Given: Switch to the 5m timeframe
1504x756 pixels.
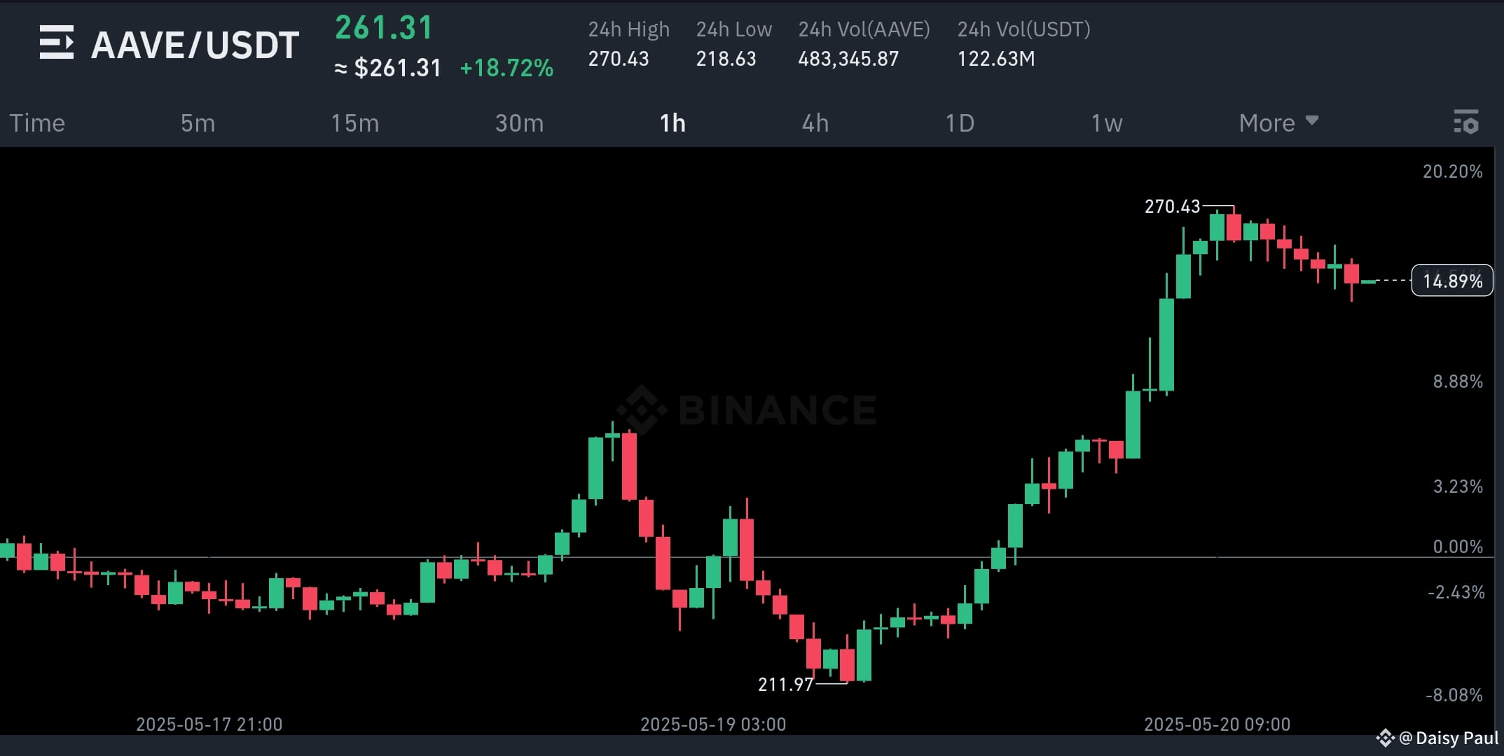Looking at the screenshot, I should coord(198,122).
